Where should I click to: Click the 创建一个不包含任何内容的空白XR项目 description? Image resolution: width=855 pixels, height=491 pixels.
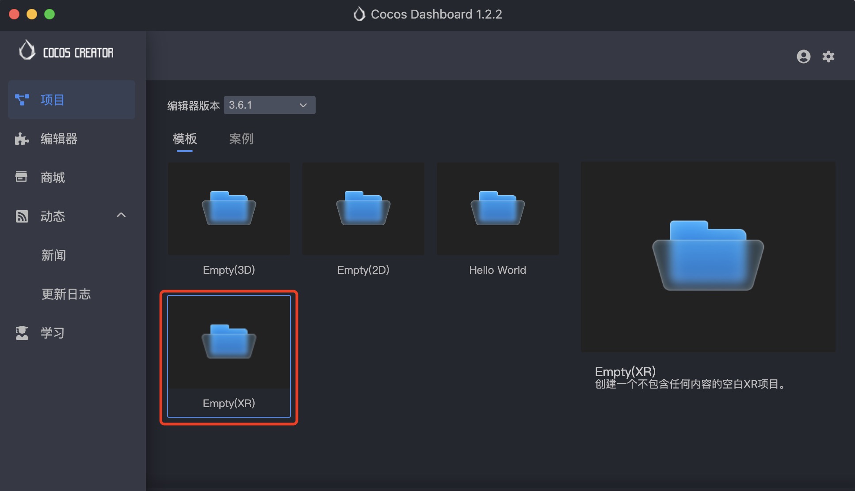691,384
